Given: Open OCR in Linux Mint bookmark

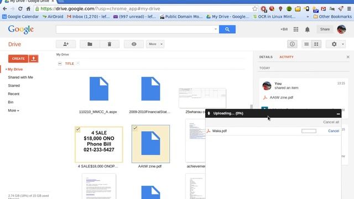Looking at the screenshot, I should tap(274, 17).
